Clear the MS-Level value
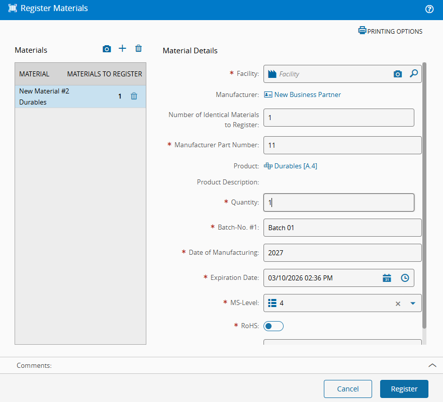 tap(398, 303)
